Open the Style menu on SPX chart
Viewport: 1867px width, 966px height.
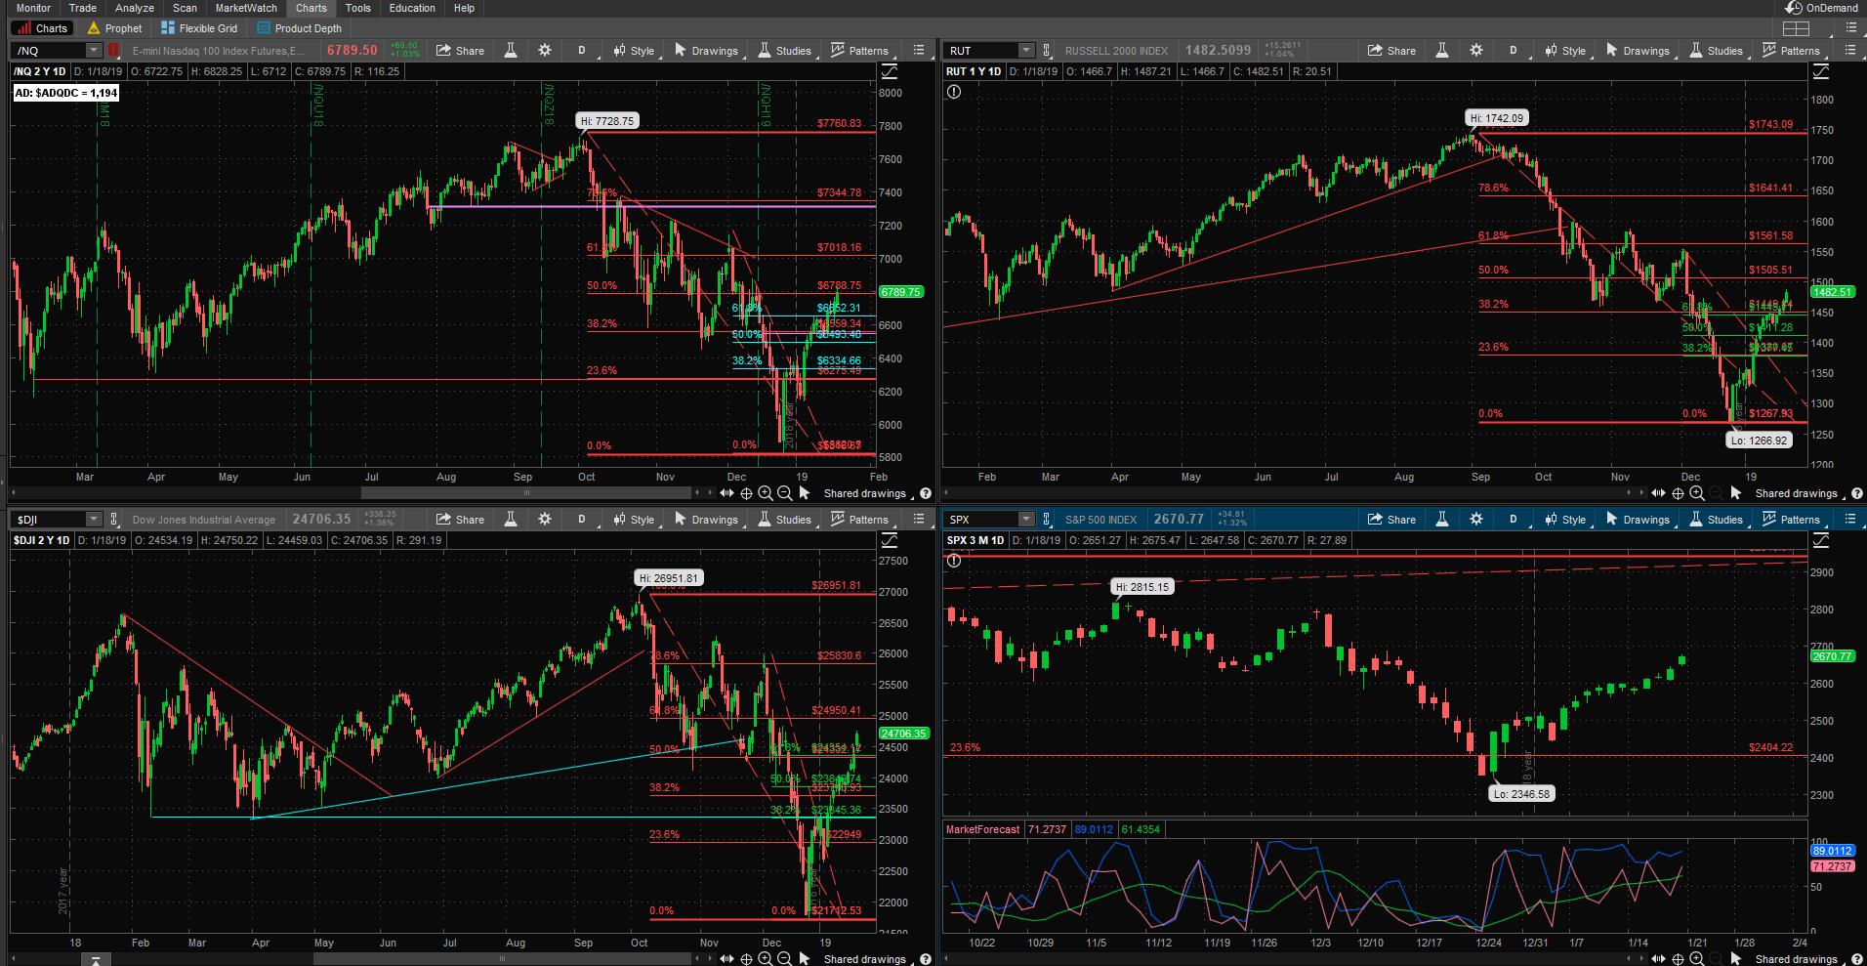coord(1565,520)
